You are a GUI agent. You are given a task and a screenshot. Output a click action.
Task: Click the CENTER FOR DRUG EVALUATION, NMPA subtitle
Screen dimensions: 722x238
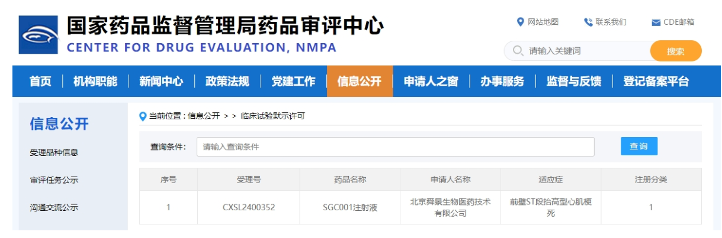tap(201, 47)
